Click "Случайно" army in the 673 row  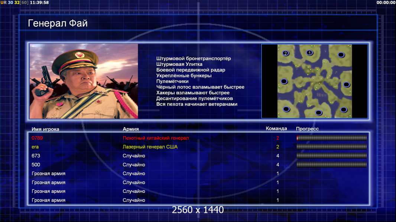134,156
